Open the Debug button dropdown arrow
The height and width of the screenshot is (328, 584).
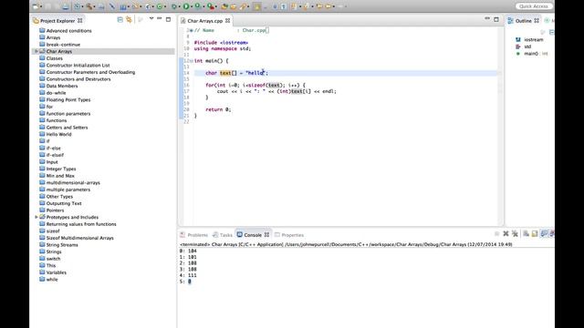click(179, 6)
